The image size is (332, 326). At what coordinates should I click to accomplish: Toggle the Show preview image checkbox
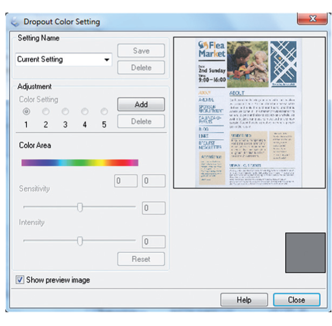coord(20,280)
